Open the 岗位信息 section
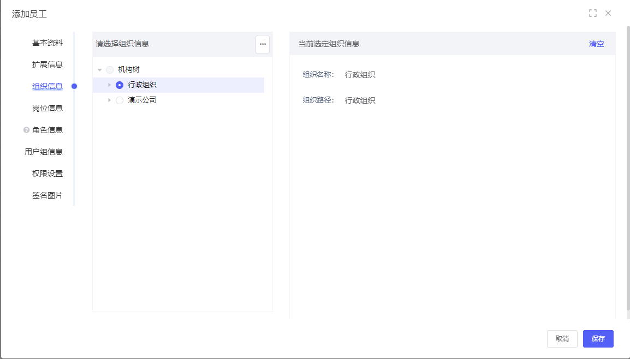This screenshot has height=359, width=630. coord(47,108)
